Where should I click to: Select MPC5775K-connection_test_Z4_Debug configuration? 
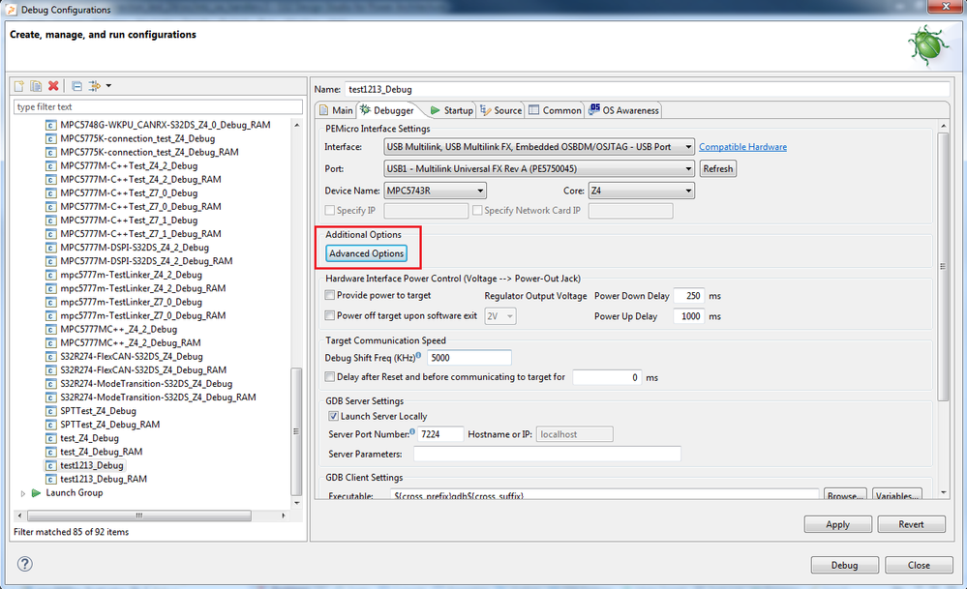pos(137,138)
